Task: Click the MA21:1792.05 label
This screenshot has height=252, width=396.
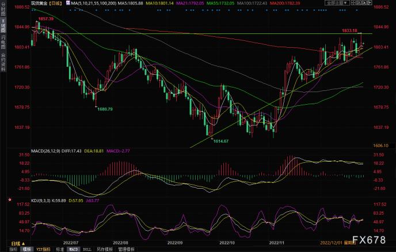Action: pos(190,3)
